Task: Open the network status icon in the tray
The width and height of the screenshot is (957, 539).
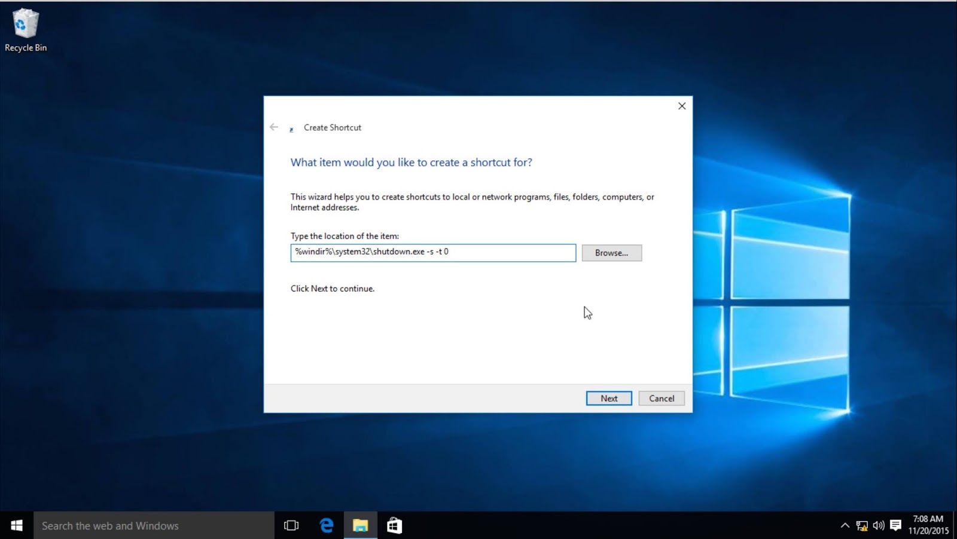Action: 862,525
